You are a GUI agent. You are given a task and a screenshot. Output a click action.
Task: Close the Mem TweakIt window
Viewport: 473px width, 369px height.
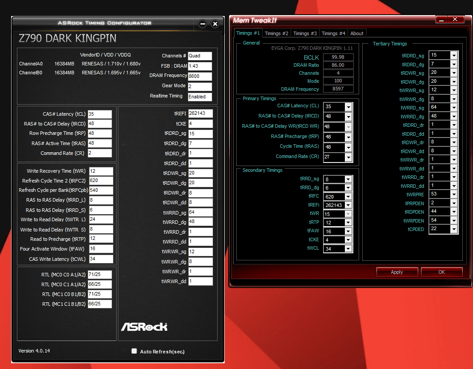[x=455, y=20]
